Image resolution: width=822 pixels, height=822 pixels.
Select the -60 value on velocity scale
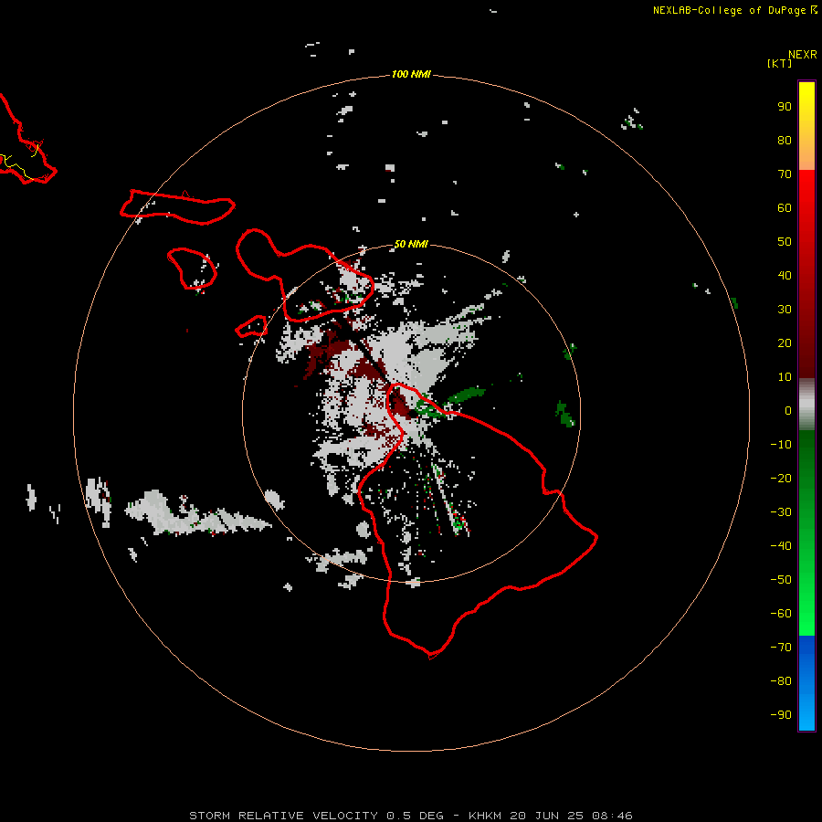(x=781, y=614)
